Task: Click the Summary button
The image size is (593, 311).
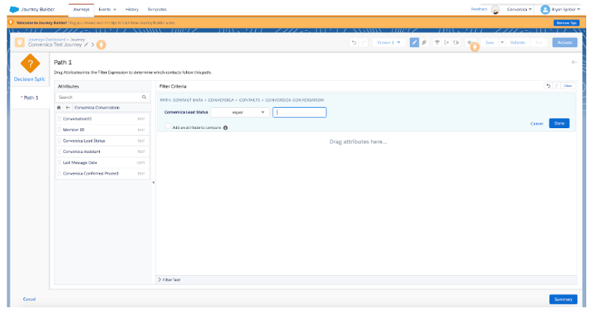Action: 563,299
